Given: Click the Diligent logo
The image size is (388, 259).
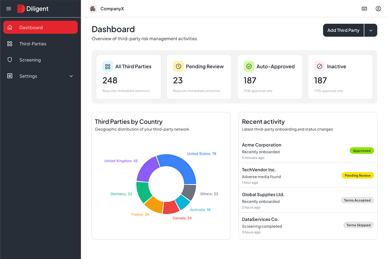Looking at the screenshot, I should pyautogui.click(x=33, y=8).
